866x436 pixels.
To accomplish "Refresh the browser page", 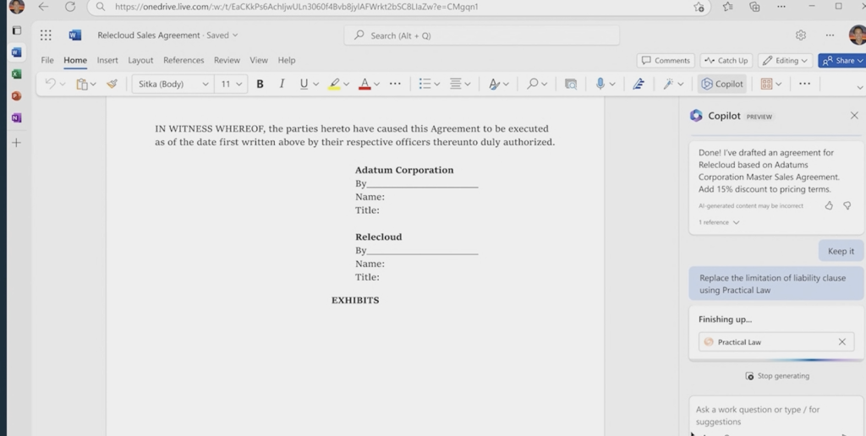I will pos(70,7).
